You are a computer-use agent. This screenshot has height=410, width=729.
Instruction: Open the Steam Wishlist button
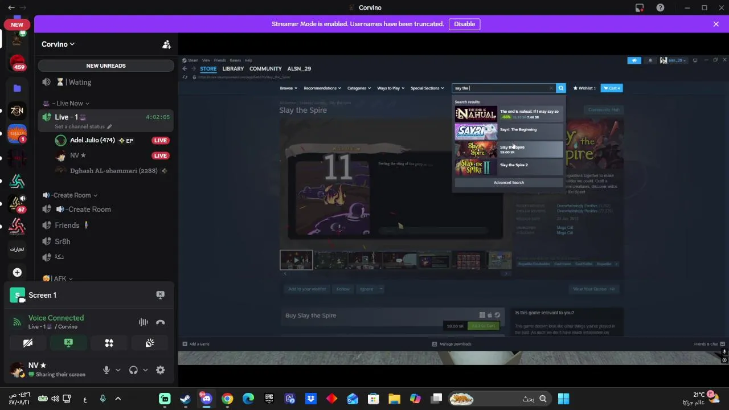(584, 88)
